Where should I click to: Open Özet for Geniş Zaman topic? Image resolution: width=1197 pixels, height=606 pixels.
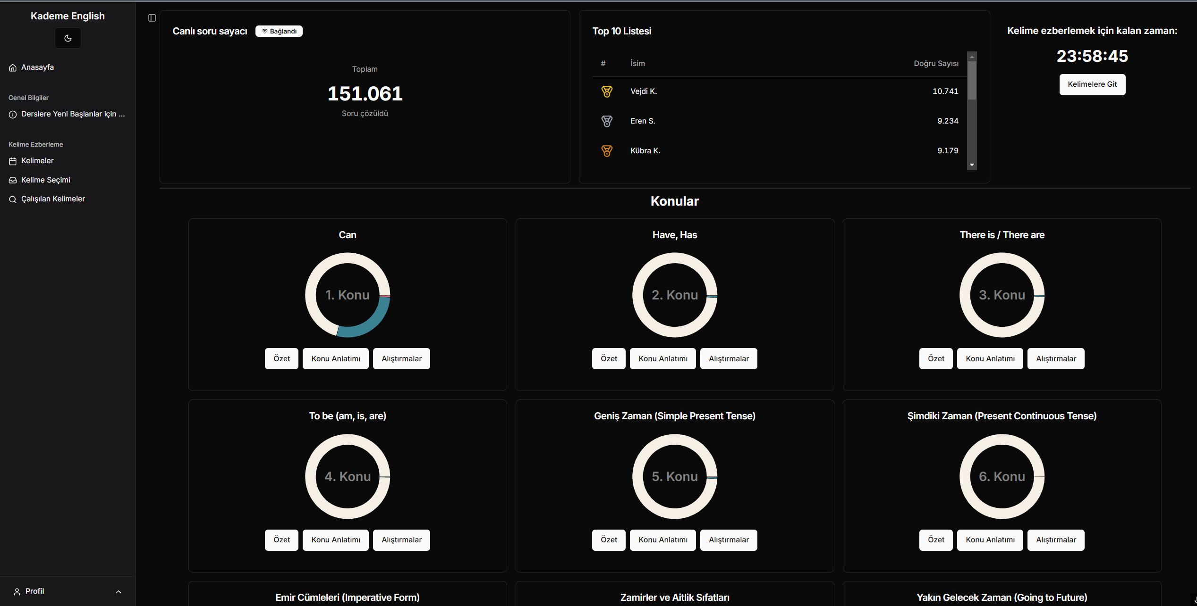click(x=609, y=540)
